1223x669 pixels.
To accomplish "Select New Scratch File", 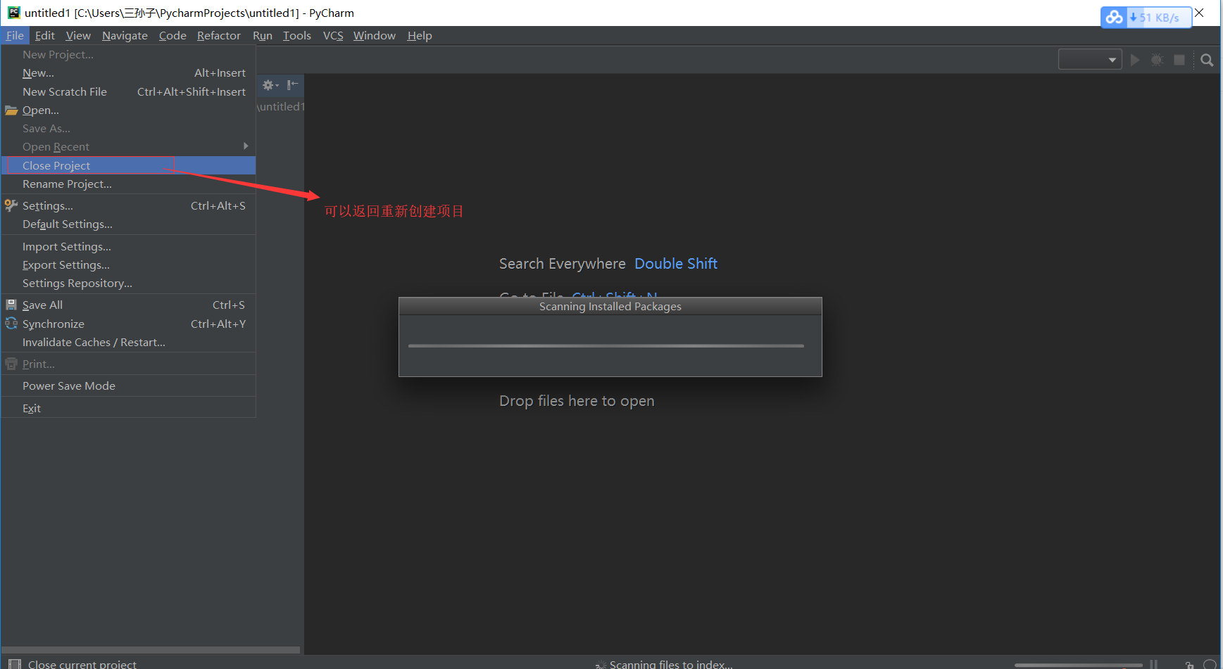I will pos(128,92).
